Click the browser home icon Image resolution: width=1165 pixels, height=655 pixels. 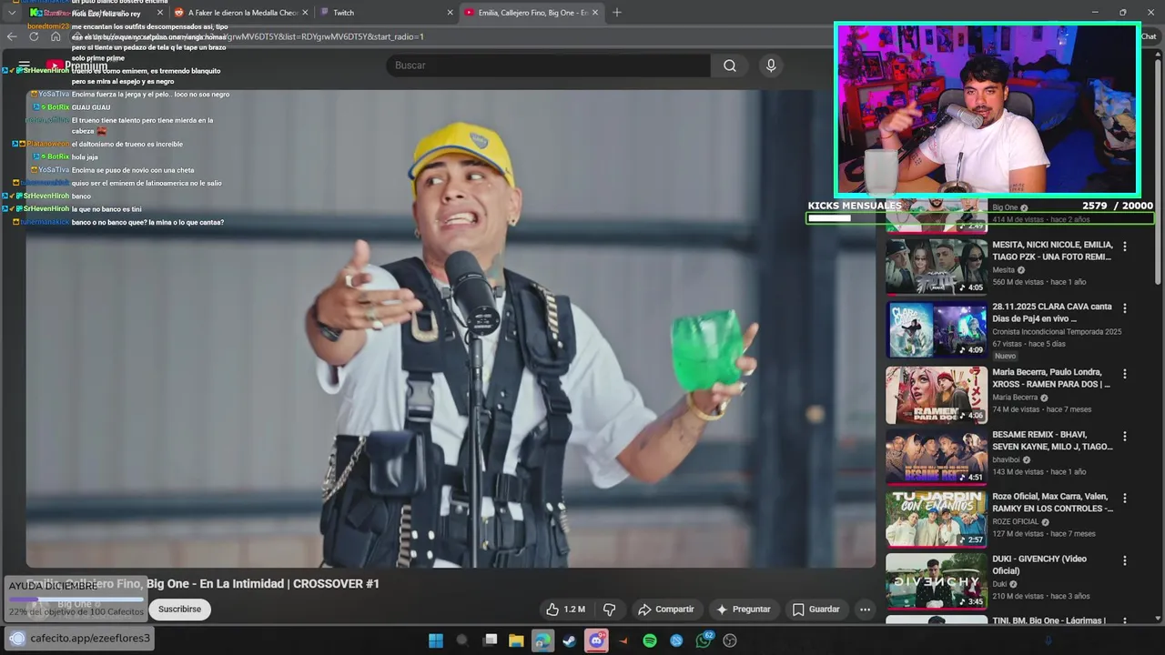[56, 36]
